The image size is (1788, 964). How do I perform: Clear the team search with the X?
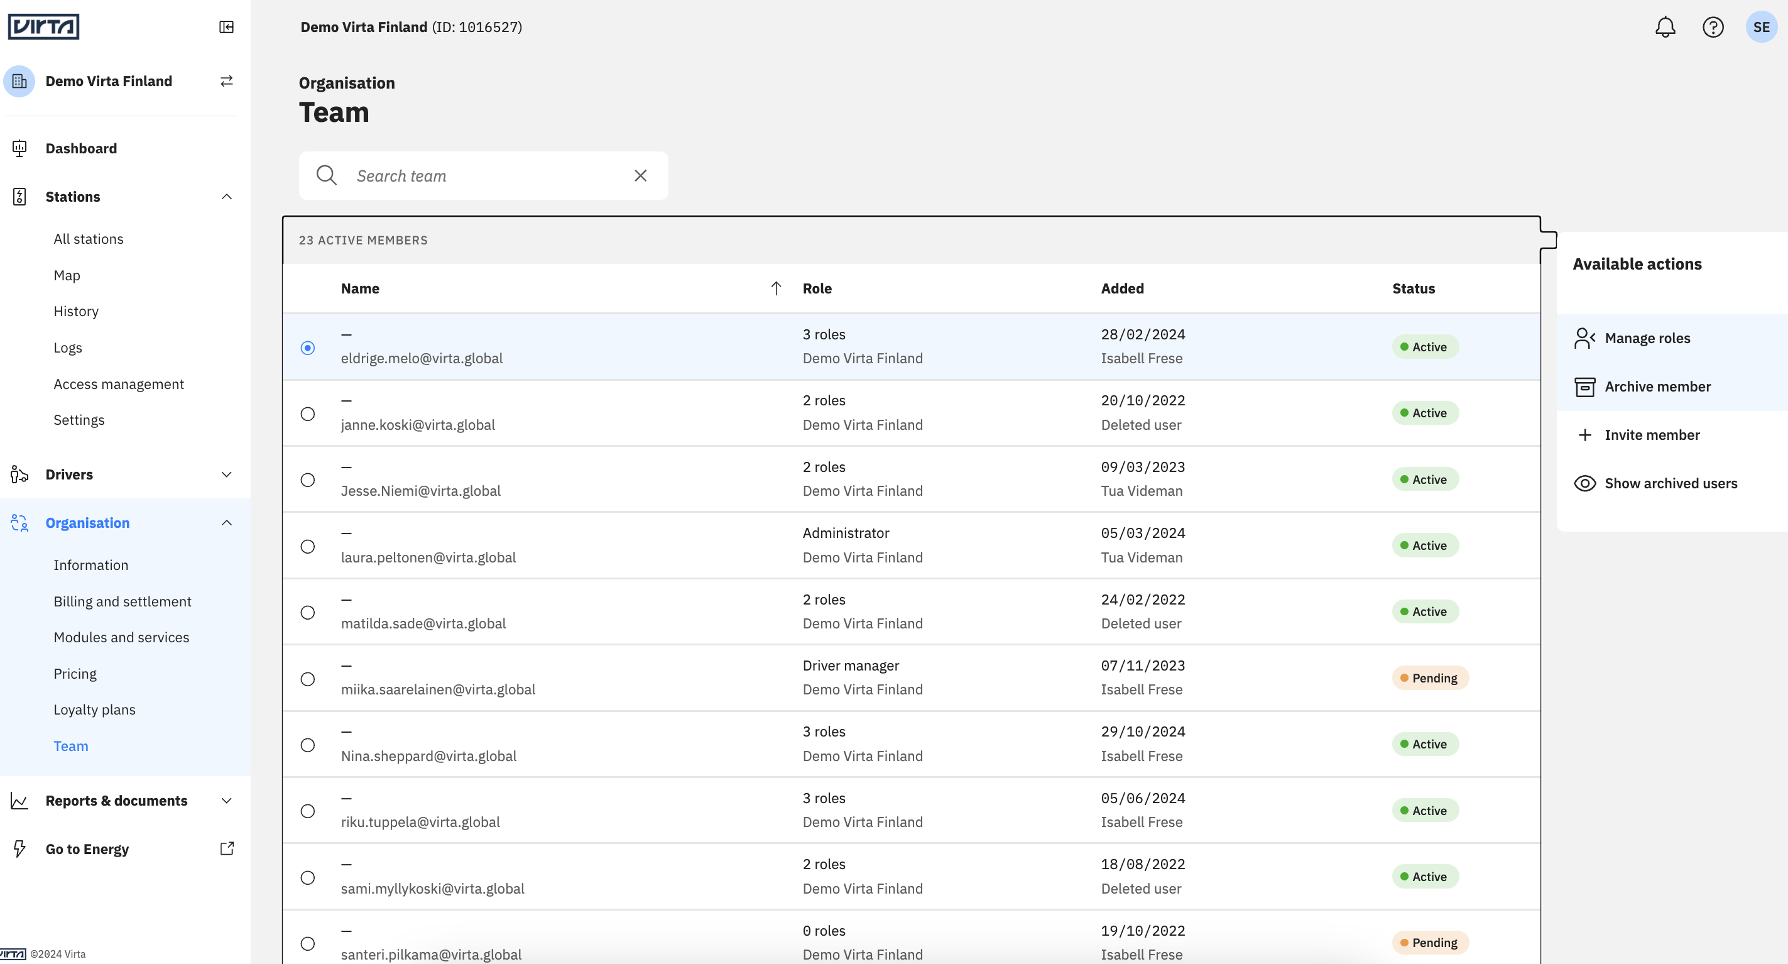click(641, 176)
